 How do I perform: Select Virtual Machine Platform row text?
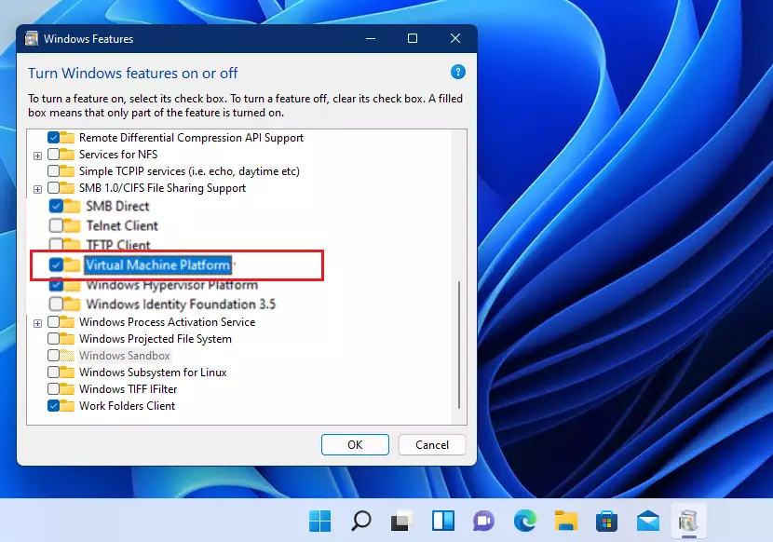(x=158, y=265)
